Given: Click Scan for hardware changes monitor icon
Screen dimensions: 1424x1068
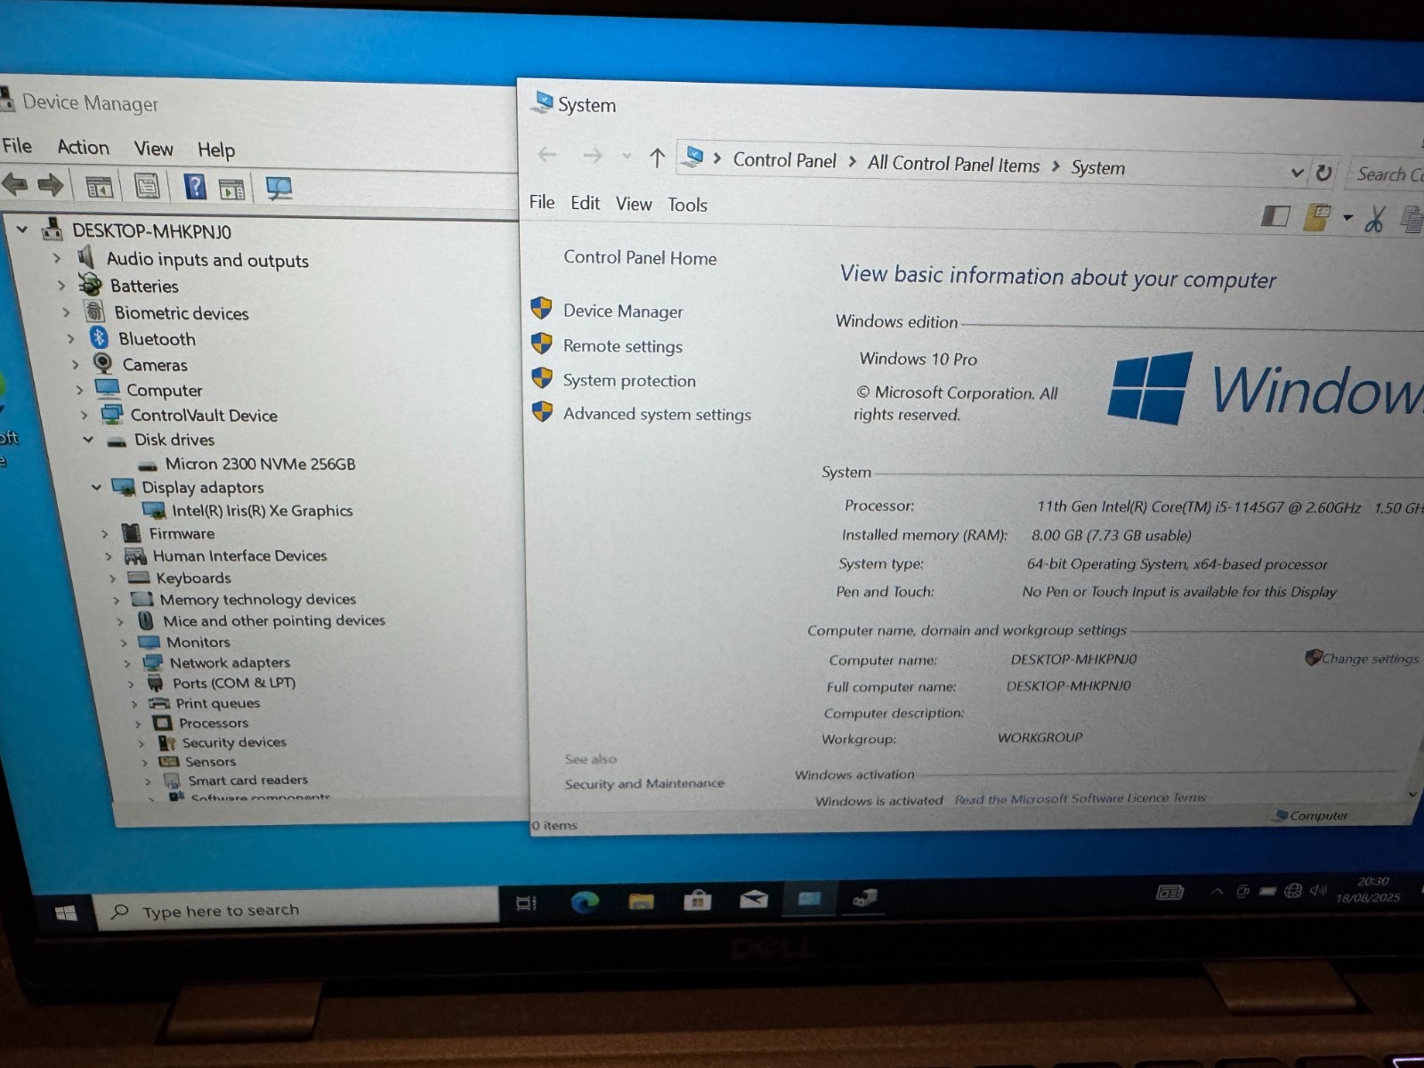Looking at the screenshot, I should 279,189.
